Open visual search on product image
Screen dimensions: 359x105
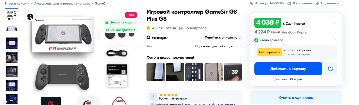click(30, 17)
